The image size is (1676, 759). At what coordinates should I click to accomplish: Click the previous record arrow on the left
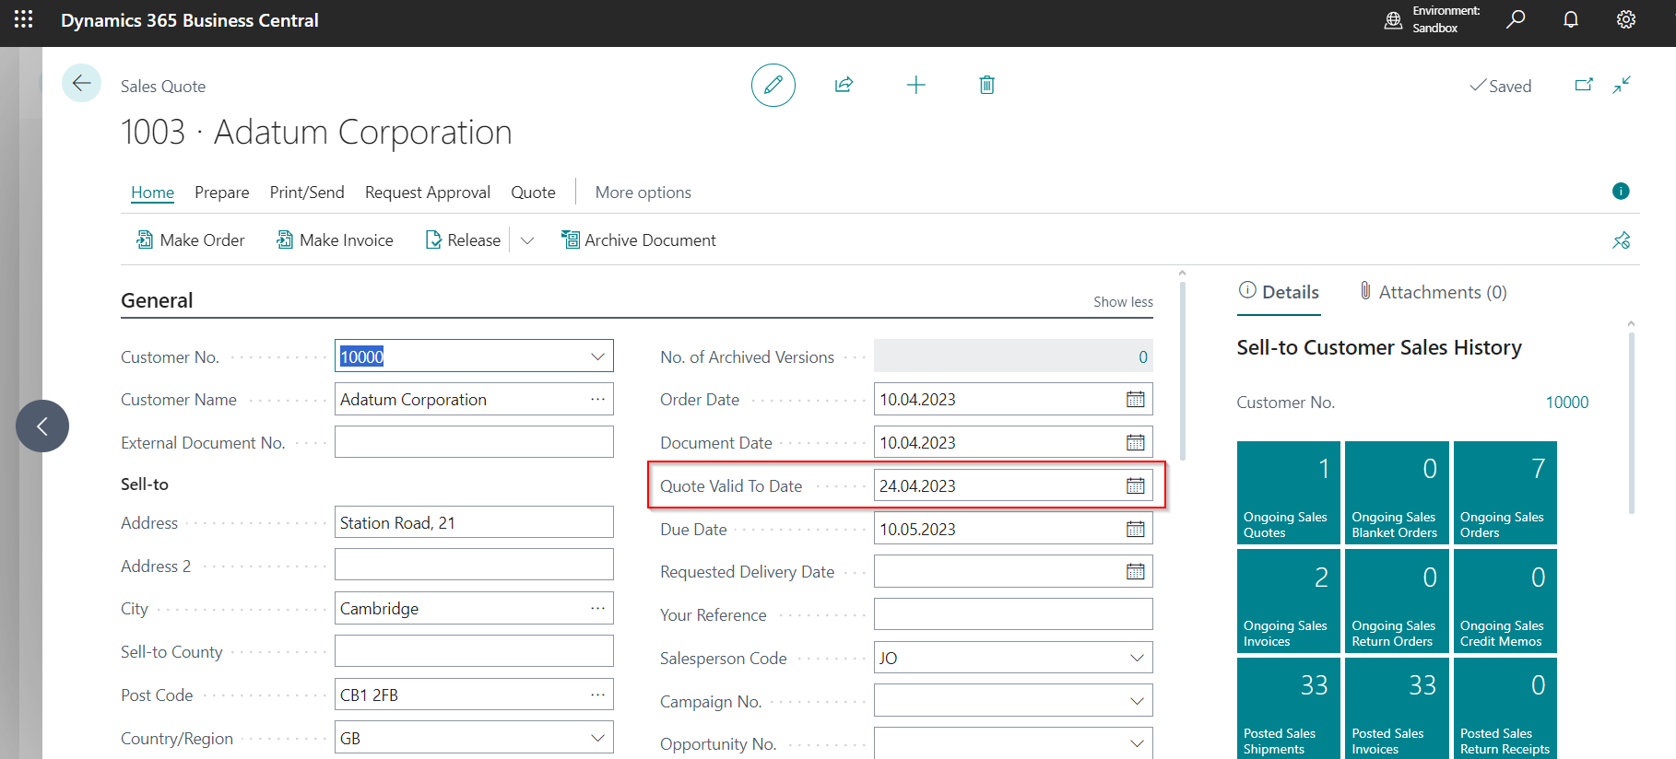pyautogui.click(x=42, y=426)
